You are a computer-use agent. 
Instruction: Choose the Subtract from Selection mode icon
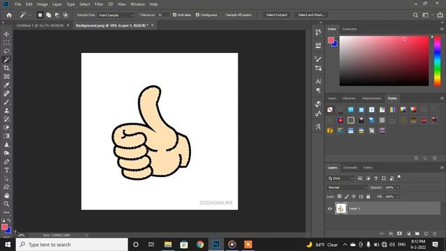(x=57, y=15)
